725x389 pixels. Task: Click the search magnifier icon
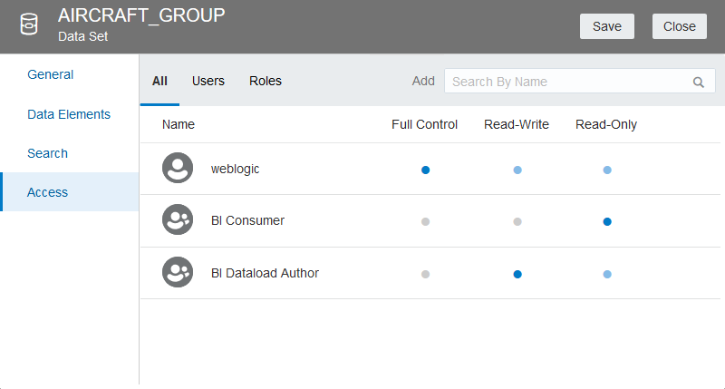click(x=699, y=82)
